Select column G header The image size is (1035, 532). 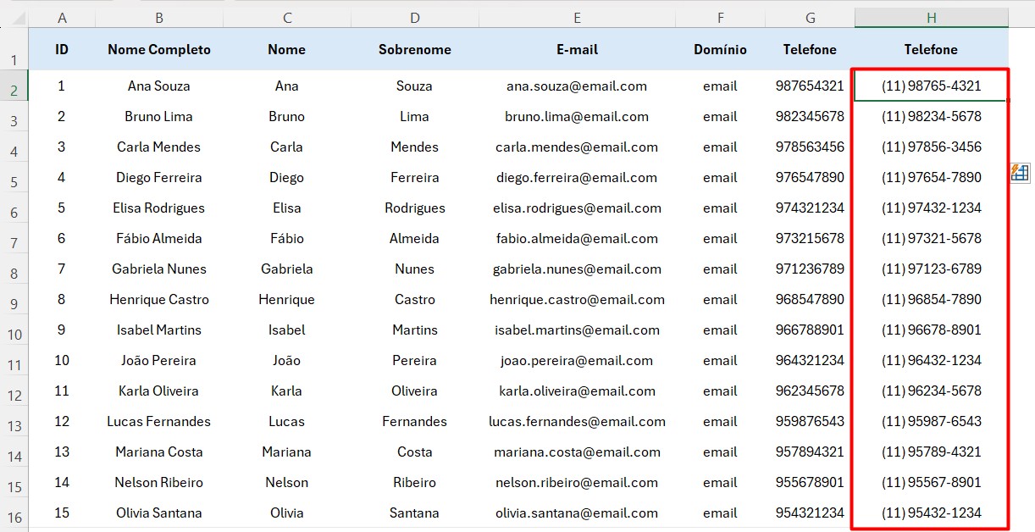[810, 18]
